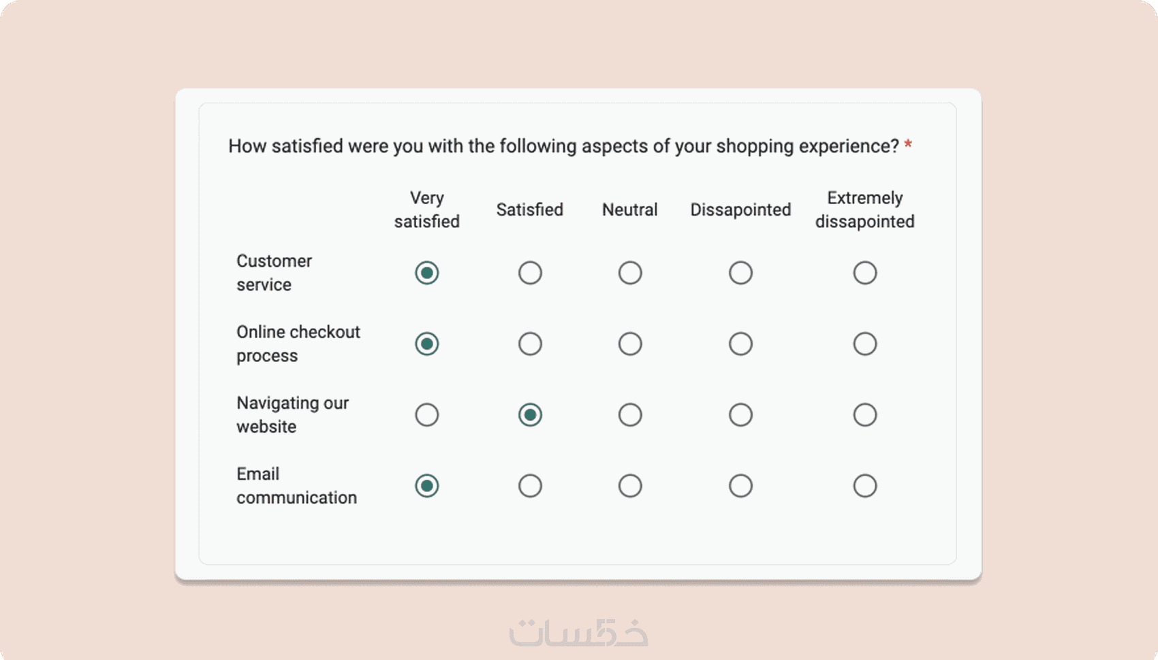Rate Email communication as Dissapointed

(740, 486)
